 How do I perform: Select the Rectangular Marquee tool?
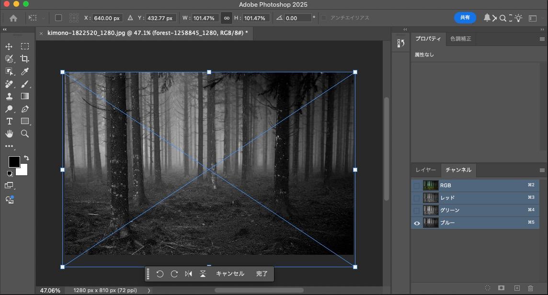coord(25,46)
